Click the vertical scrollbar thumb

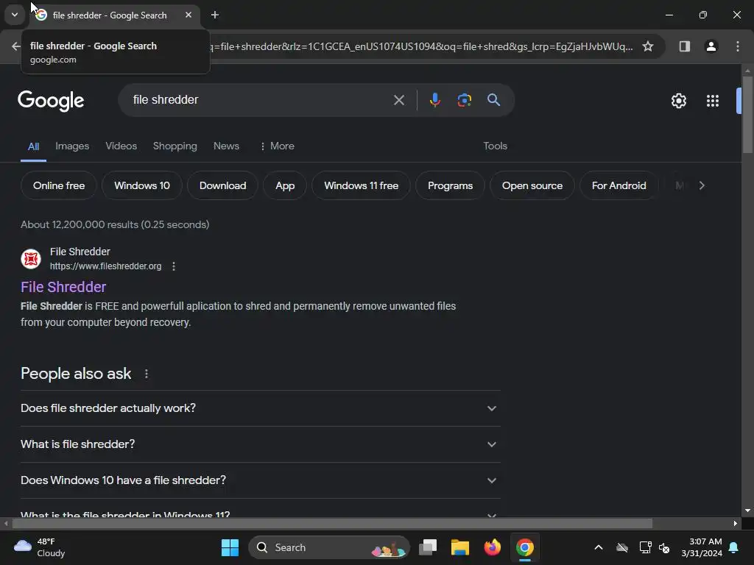[x=747, y=114]
